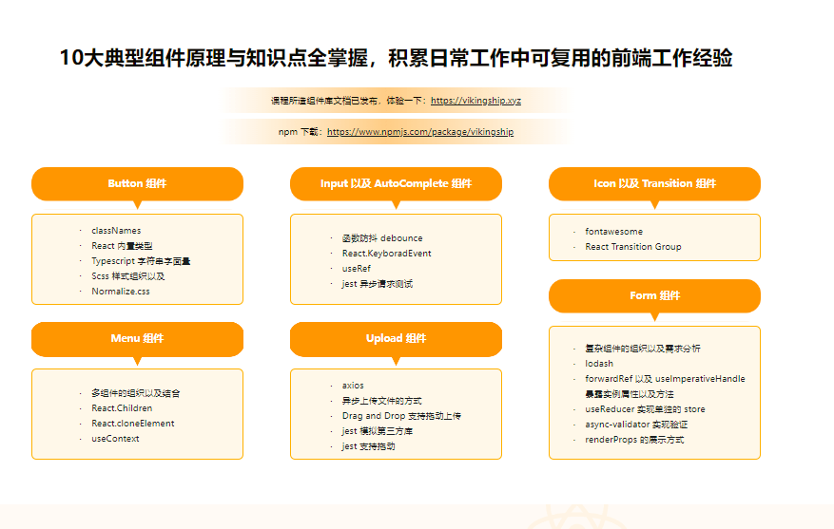
Task: Open the vikingship.xyz documentation link
Action: [475, 101]
